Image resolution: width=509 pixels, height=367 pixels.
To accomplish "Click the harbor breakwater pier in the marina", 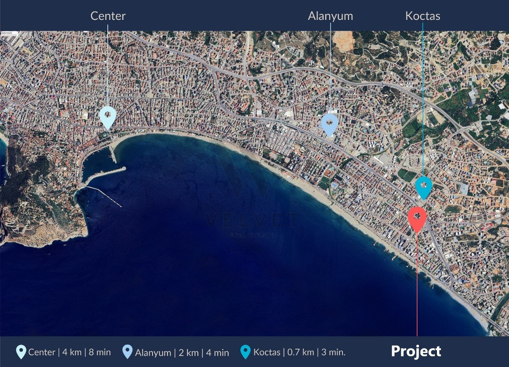I will (105, 172).
